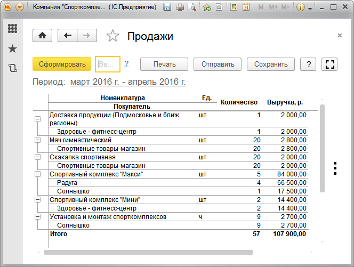354x267 pixels.
Task: Open the period link март 2016 - апрель 2016
Action: 128,82
